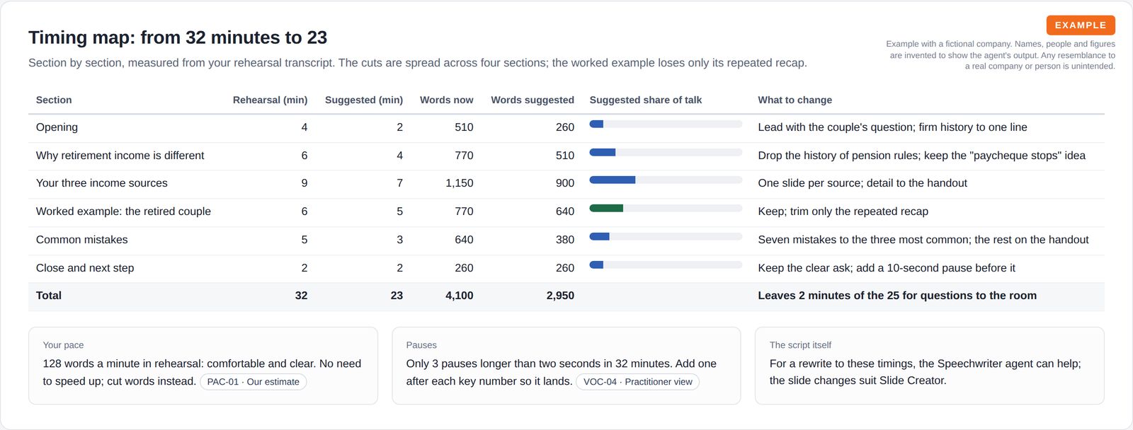This screenshot has height=430, width=1133.
Task: Click Keep; trim only the repeated recap
Action: 843,211
